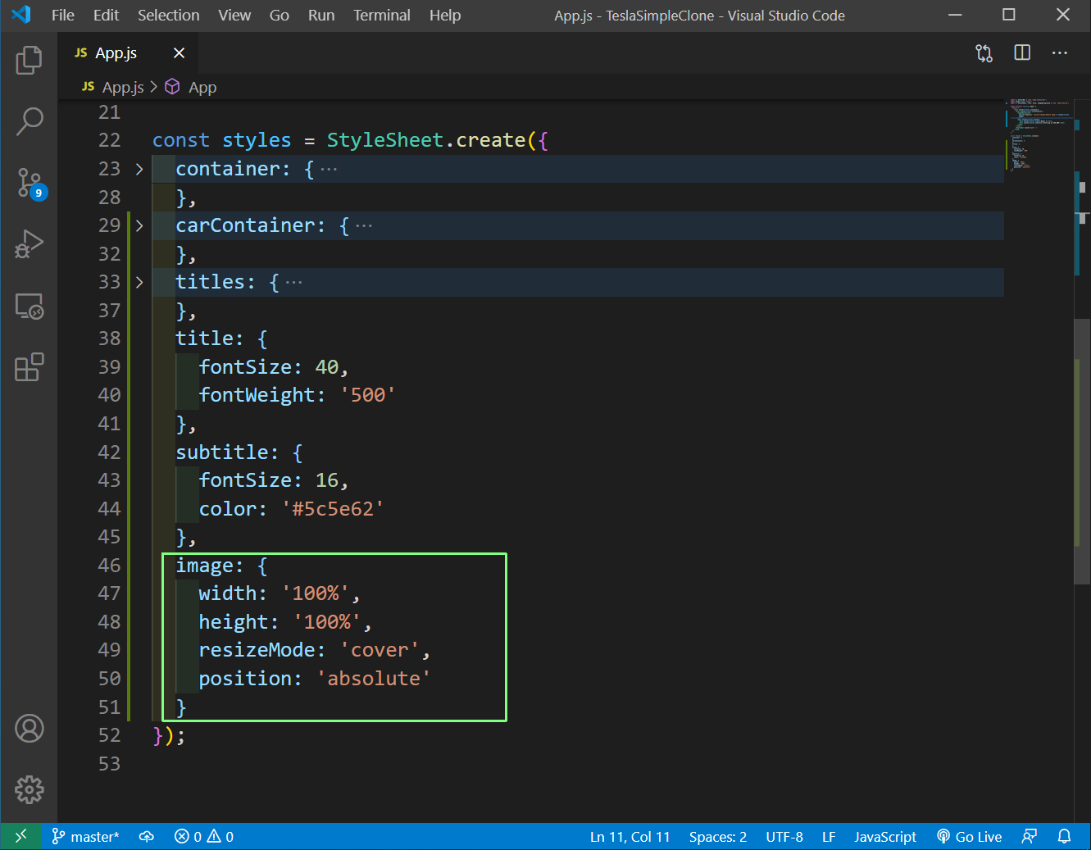Click Ln 11, Col 11 in status bar
Image resolution: width=1091 pixels, height=850 pixels.
click(630, 836)
